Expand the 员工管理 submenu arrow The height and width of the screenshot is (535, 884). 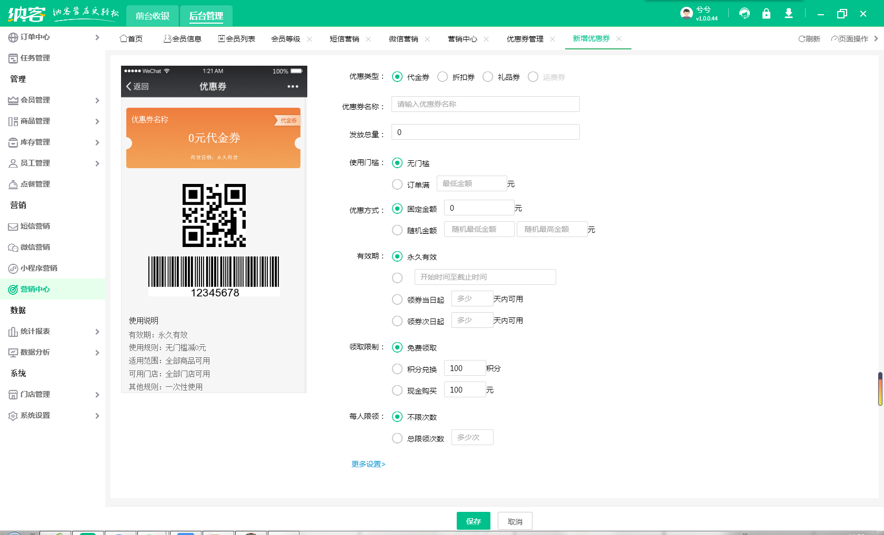[97, 163]
